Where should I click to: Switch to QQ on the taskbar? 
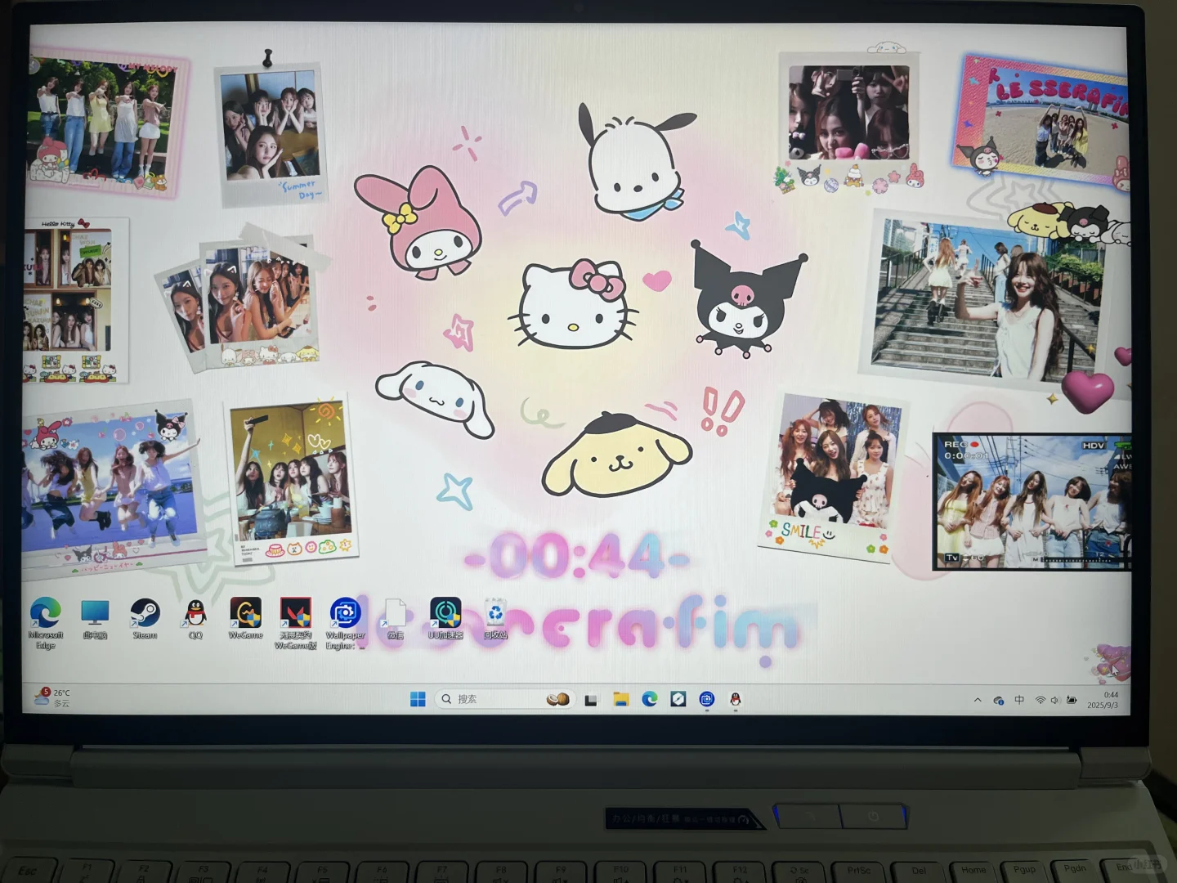[736, 699]
